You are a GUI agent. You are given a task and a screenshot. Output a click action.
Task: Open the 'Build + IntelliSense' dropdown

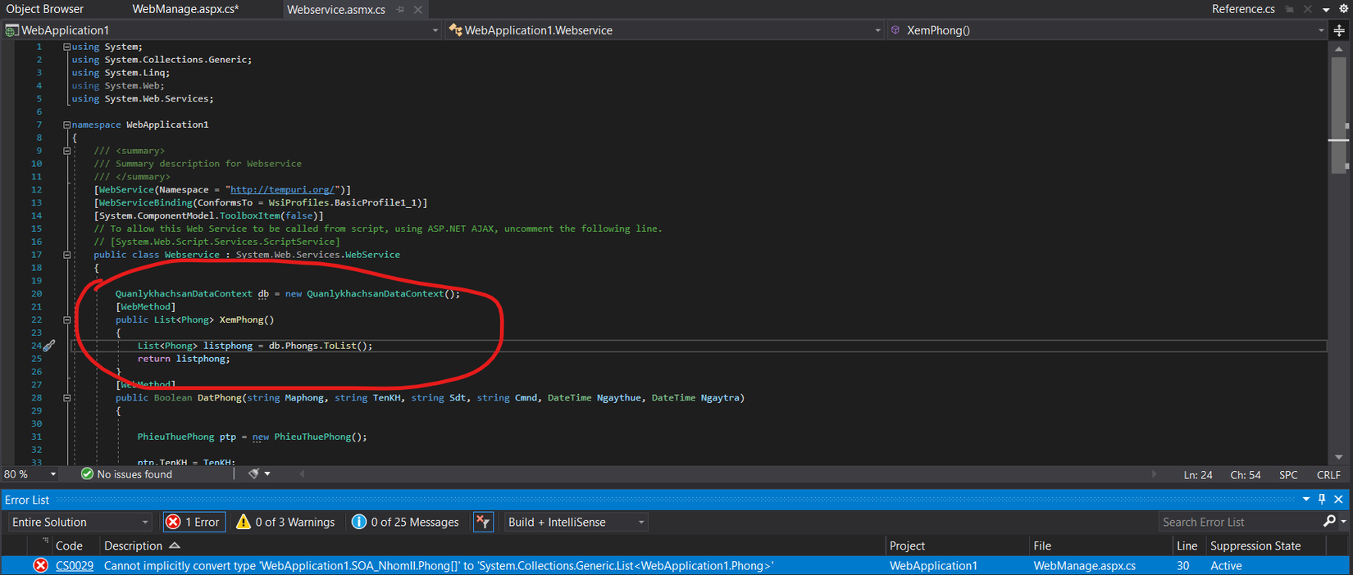point(576,522)
